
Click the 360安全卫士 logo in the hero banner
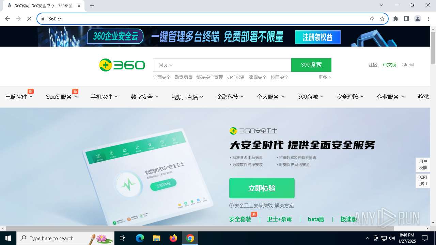[253, 131]
